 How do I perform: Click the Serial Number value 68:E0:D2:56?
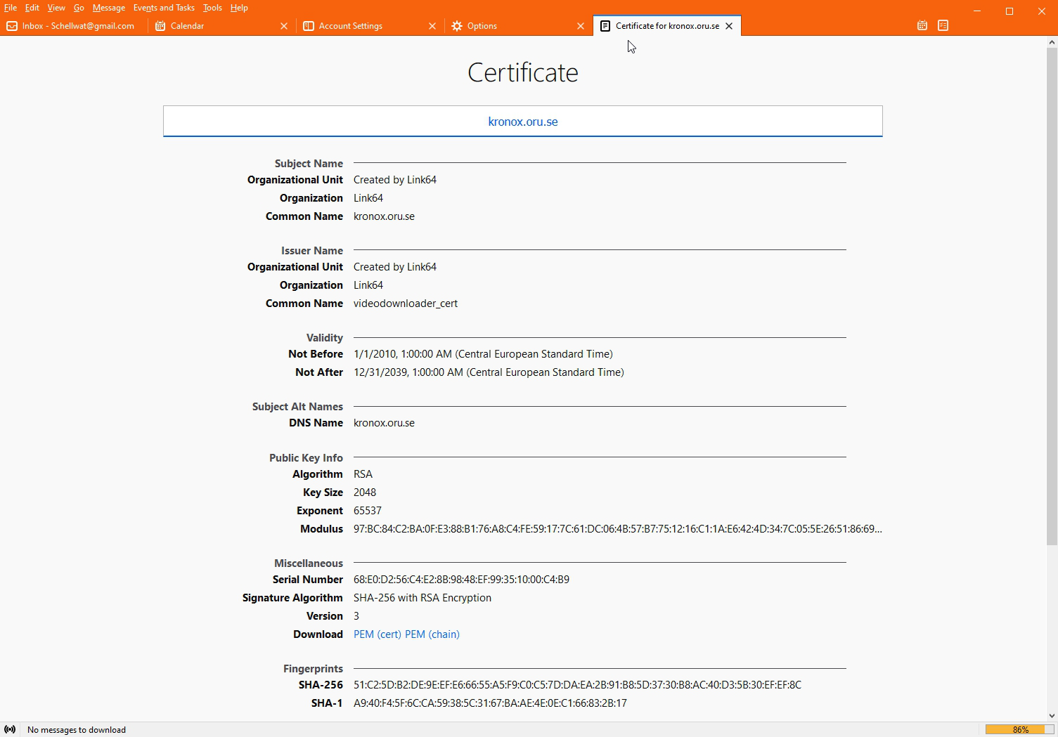(461, 580)
